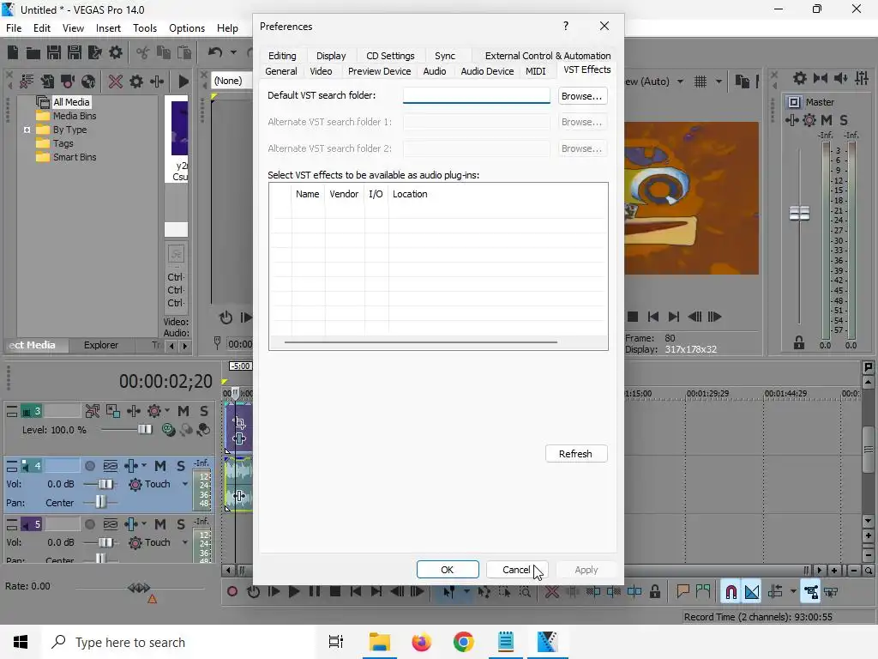Mute audio track 4
The width and height of the screenshot is (878, 659).
click(x=160, y=466)
